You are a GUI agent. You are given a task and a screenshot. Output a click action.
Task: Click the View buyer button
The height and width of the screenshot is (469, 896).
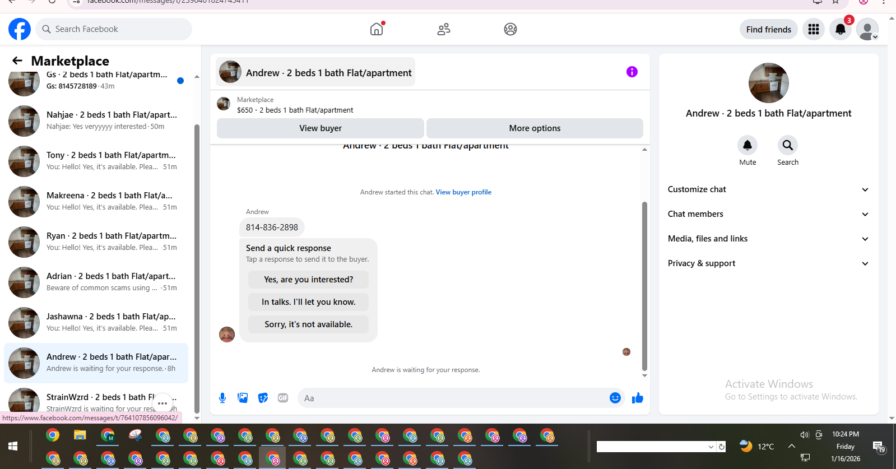pyautogui.click(x=321, y=128)
